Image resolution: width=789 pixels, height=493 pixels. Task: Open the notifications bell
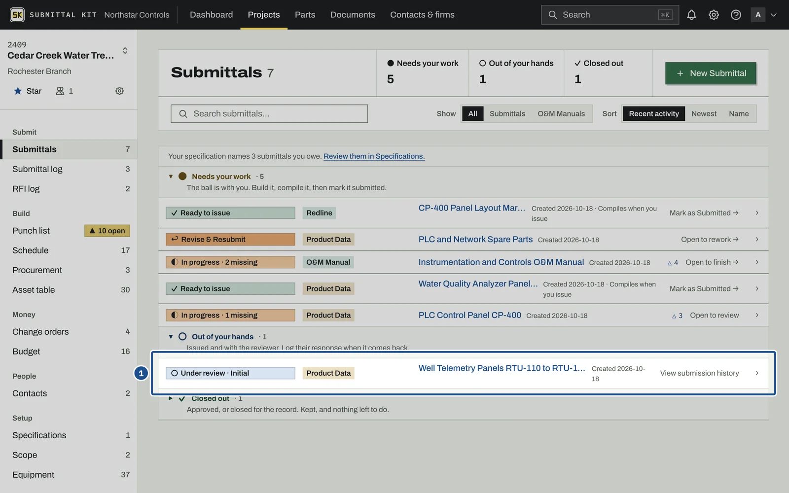(691, 15)
